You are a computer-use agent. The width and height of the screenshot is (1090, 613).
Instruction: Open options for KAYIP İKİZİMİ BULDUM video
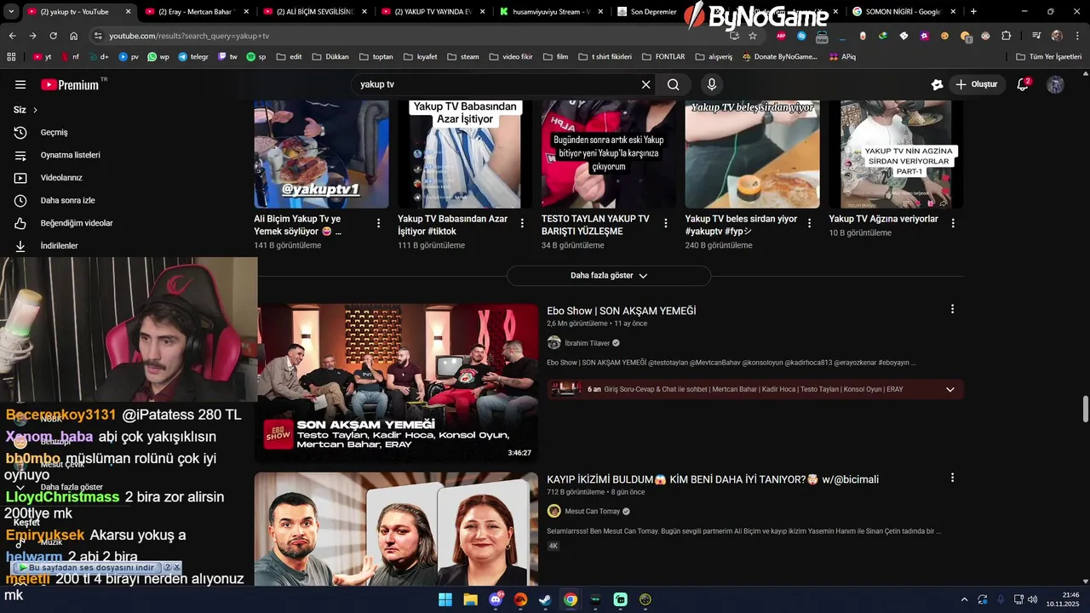pyautogui.click(x=952, y=478)
